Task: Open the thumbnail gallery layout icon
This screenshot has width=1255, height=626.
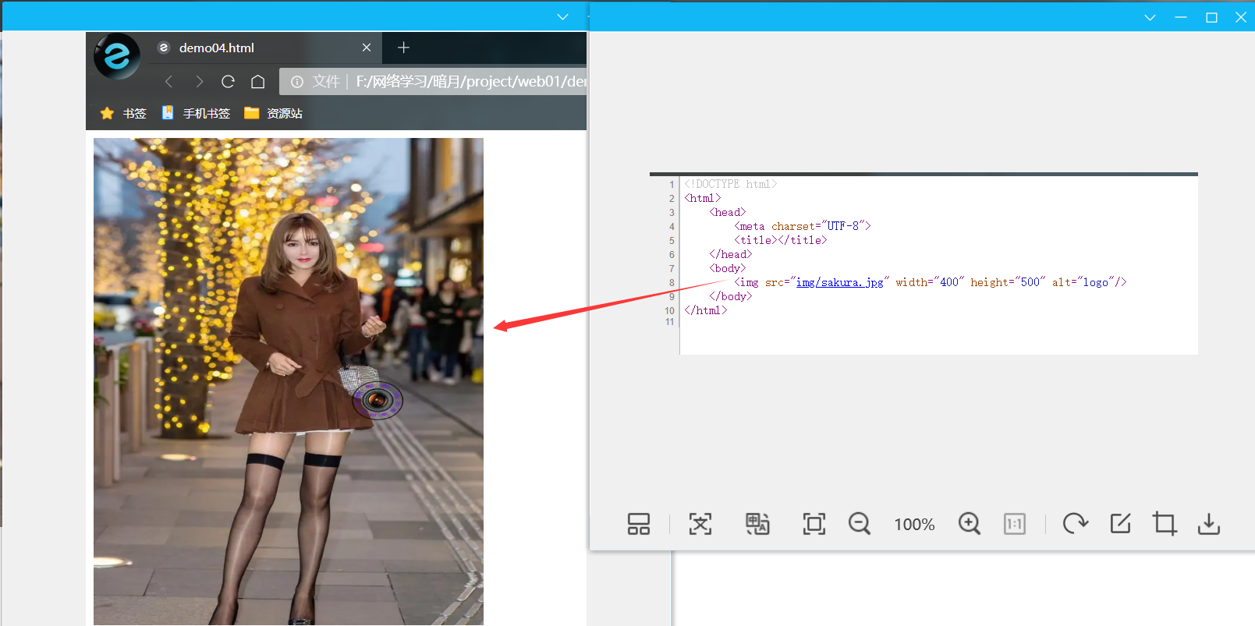Action: (638, 524)
